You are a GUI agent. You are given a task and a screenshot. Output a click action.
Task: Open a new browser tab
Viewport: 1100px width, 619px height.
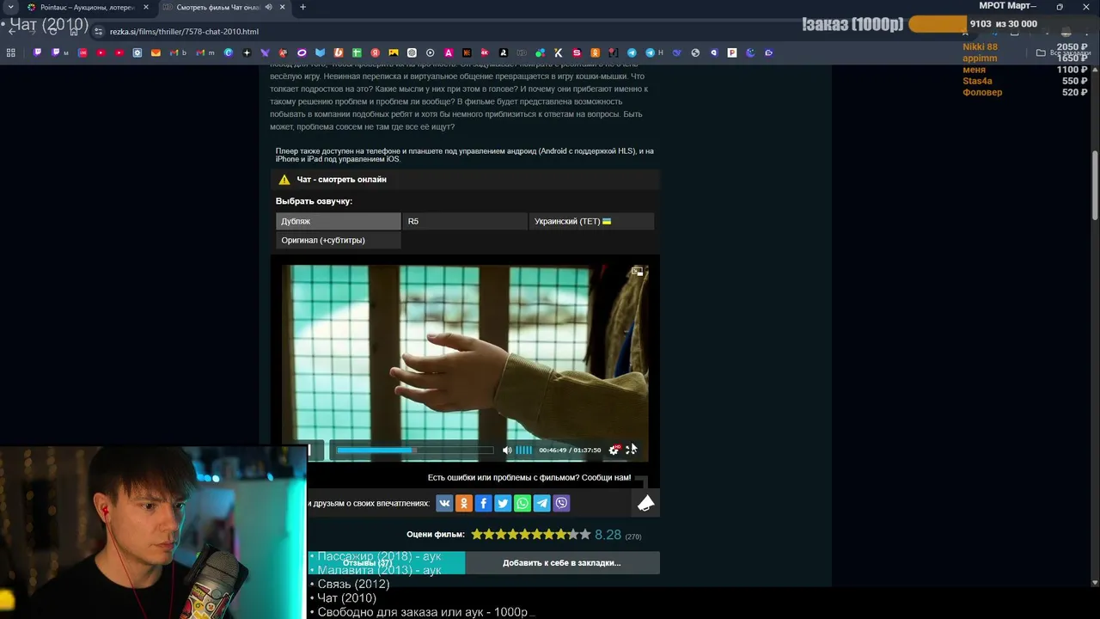pyautogui.click(x=302, y=7)
